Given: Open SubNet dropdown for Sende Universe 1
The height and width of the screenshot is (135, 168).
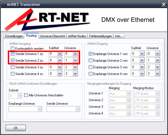Looking at the screenshot, I should 60,54.
